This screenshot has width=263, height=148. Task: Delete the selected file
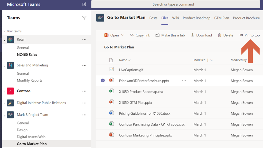coord(226,35)
